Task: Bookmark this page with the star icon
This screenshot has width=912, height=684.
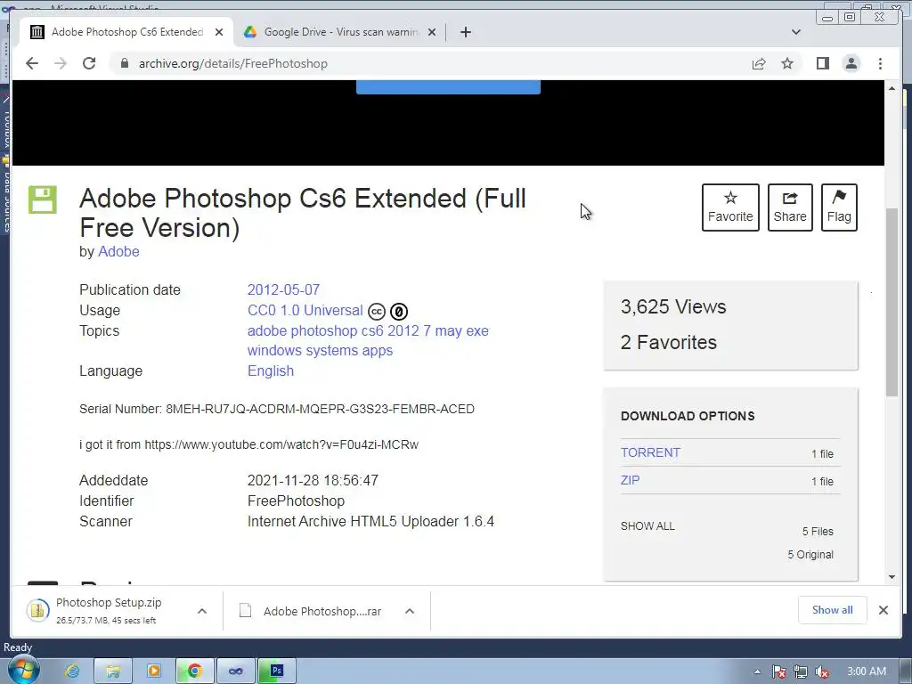Action: tap(787, 63)
